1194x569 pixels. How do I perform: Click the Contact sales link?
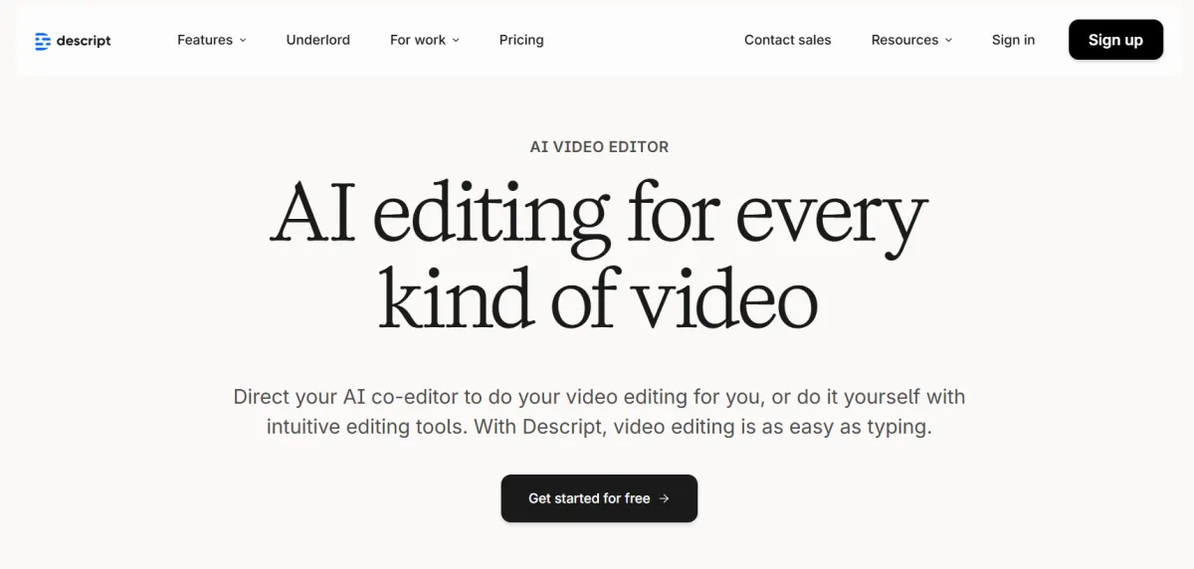pyautogui.click(x=787, y=40)
